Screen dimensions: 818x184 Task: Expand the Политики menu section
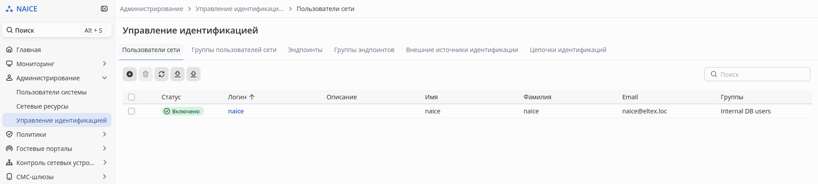point(104,135)
